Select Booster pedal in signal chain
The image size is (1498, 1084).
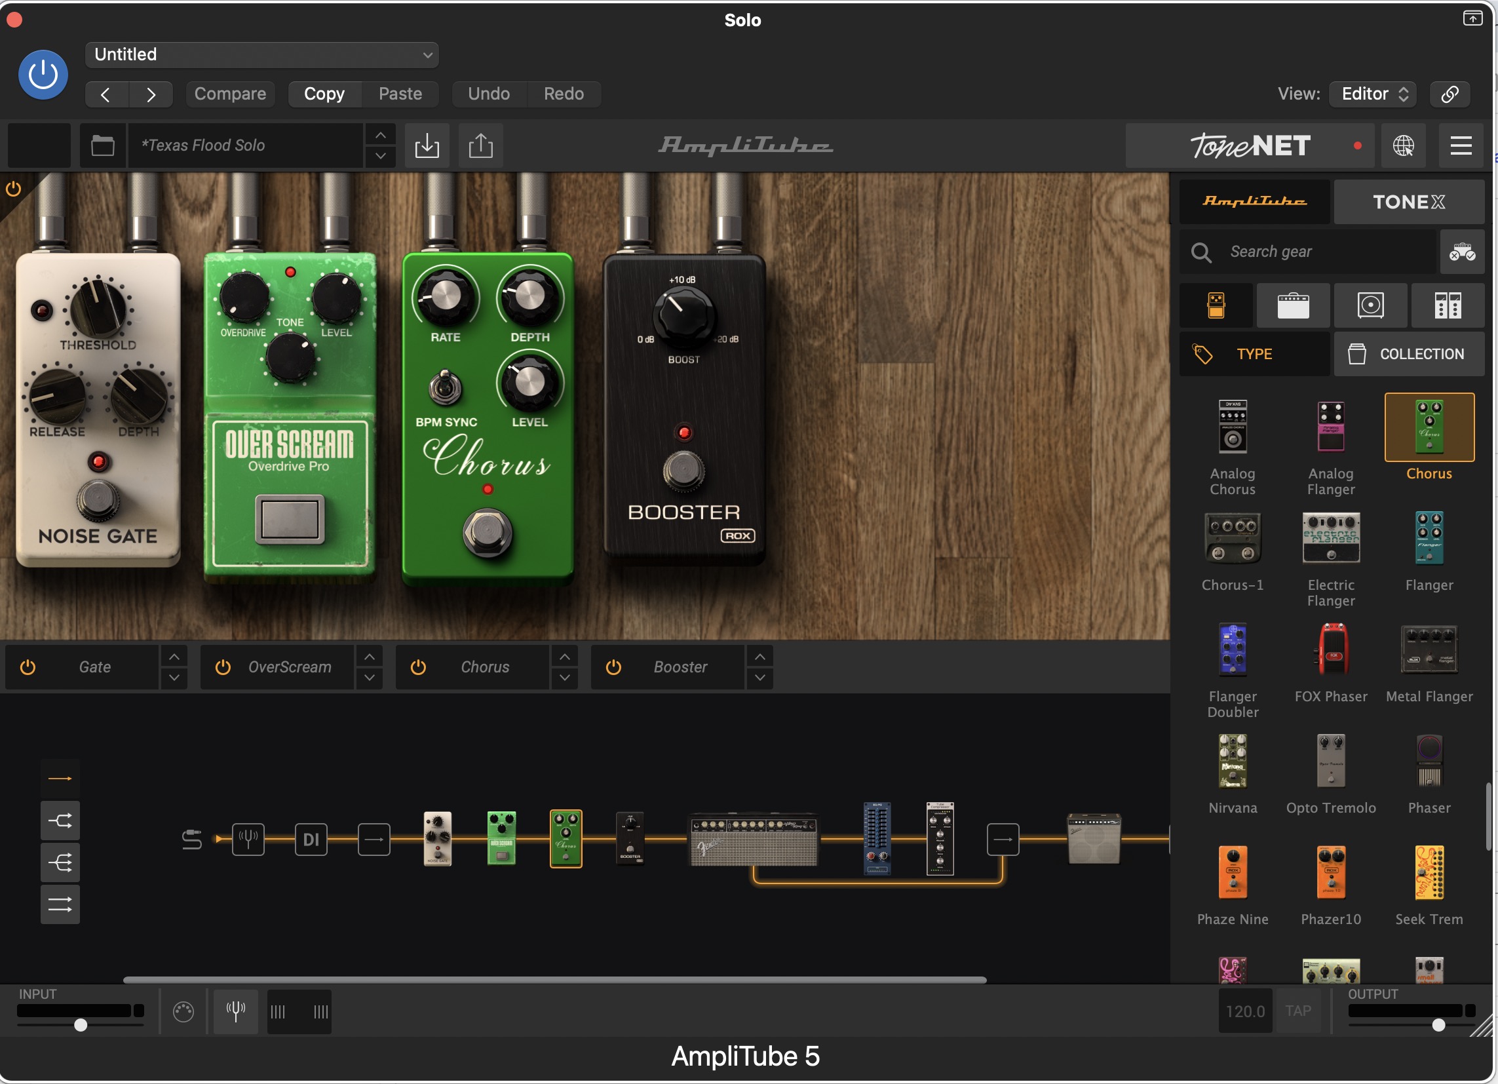pos(630,838)
